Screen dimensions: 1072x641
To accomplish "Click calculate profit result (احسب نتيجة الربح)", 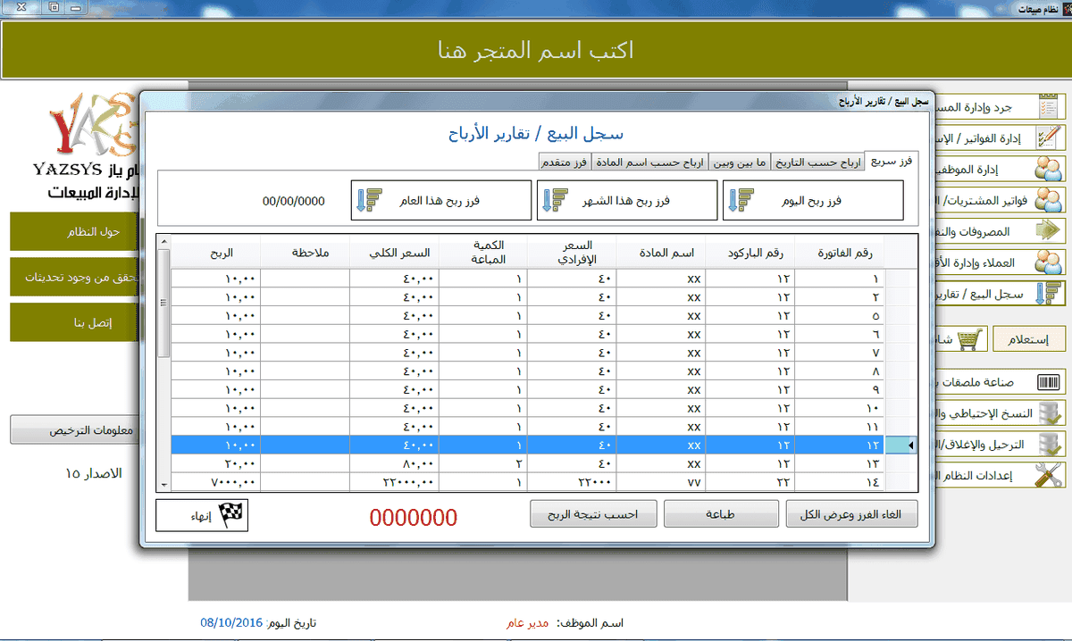I will click(593, 514).
